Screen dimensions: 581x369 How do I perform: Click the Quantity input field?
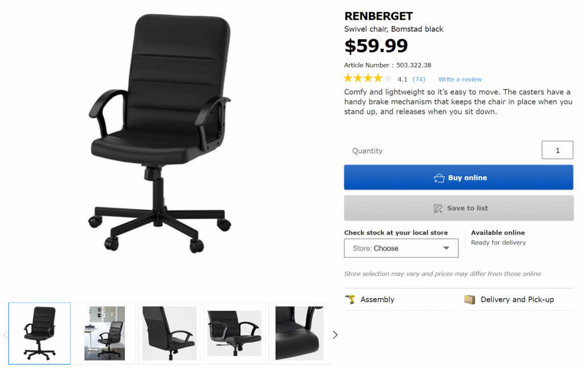pyautogui.click(x=557, y=150)
